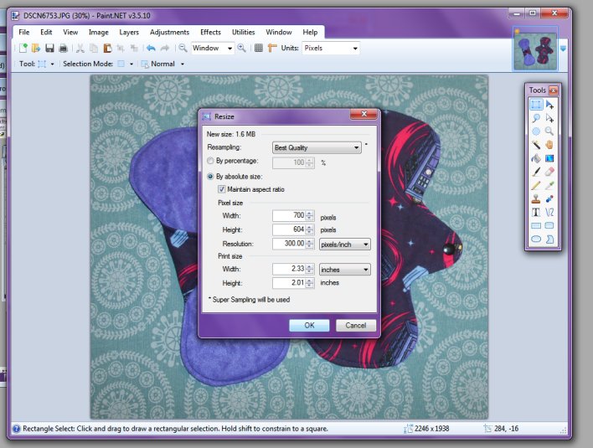Pick the Eraser tool

549,172
